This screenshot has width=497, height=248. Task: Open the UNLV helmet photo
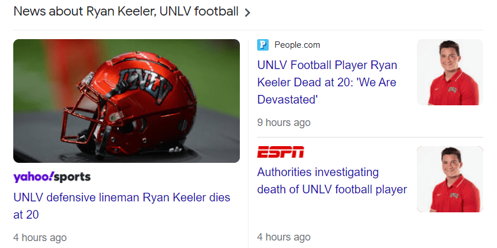click(126, 101)
